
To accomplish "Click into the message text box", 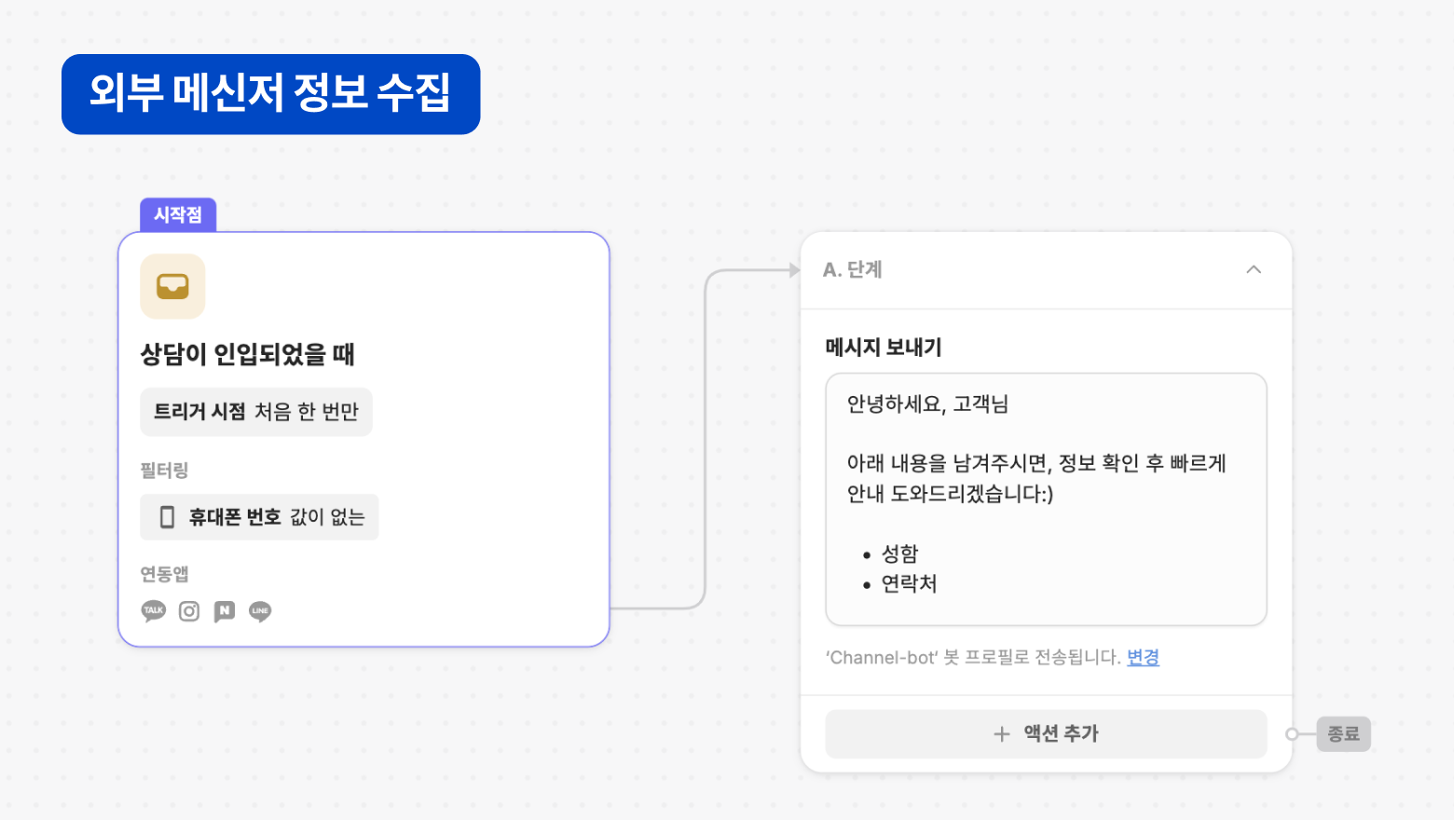I will pyautogui.click(x=1046, y=499).
